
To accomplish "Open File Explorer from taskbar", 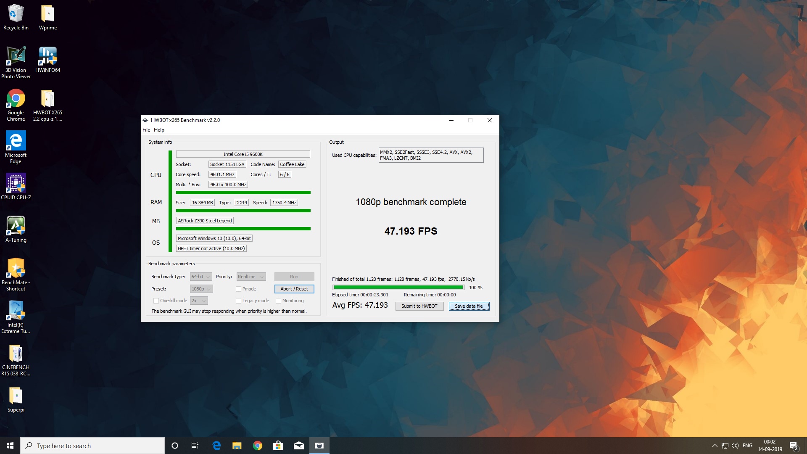I will (x=237, y=446).
